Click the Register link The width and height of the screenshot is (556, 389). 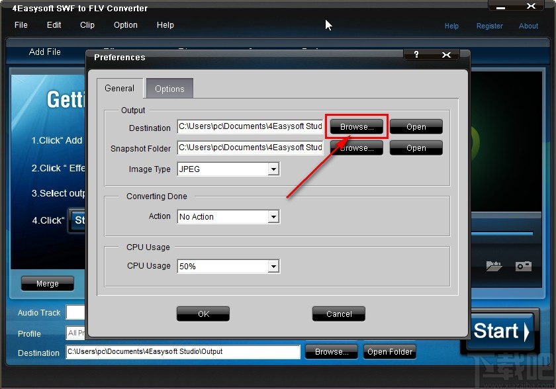(x=489, y=26)
